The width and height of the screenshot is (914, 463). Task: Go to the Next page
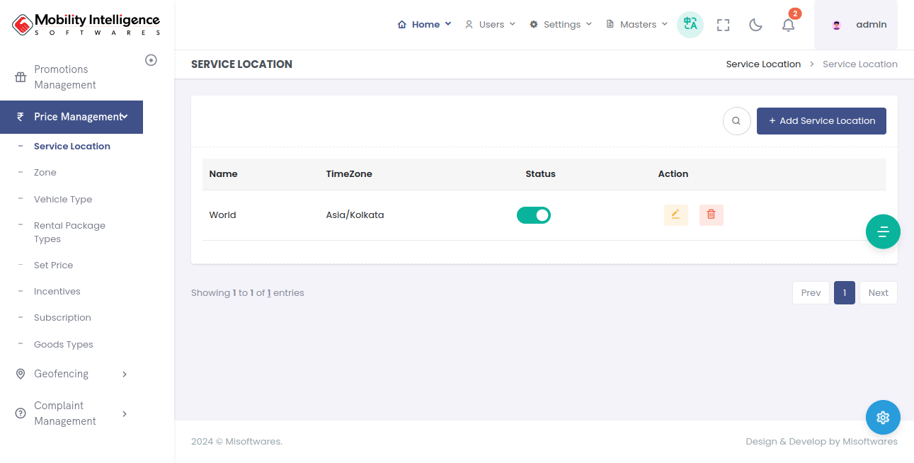(878, 293)
